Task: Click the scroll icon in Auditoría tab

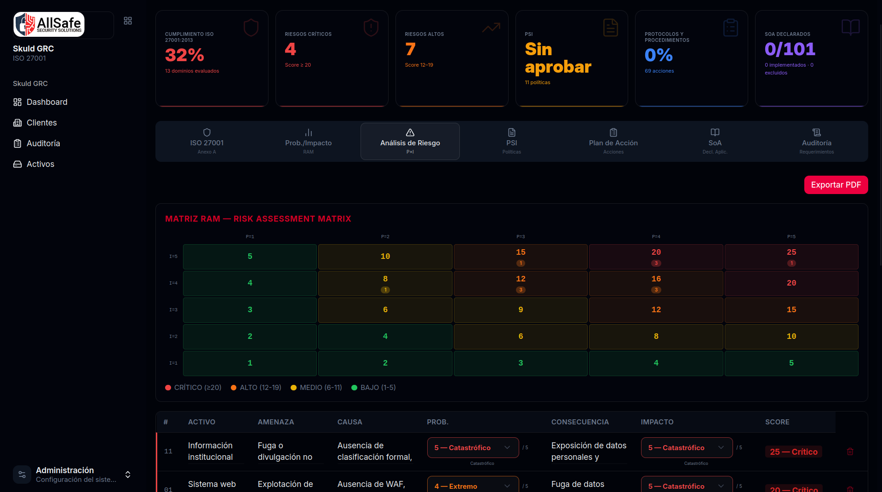Action: pos(817,132)
